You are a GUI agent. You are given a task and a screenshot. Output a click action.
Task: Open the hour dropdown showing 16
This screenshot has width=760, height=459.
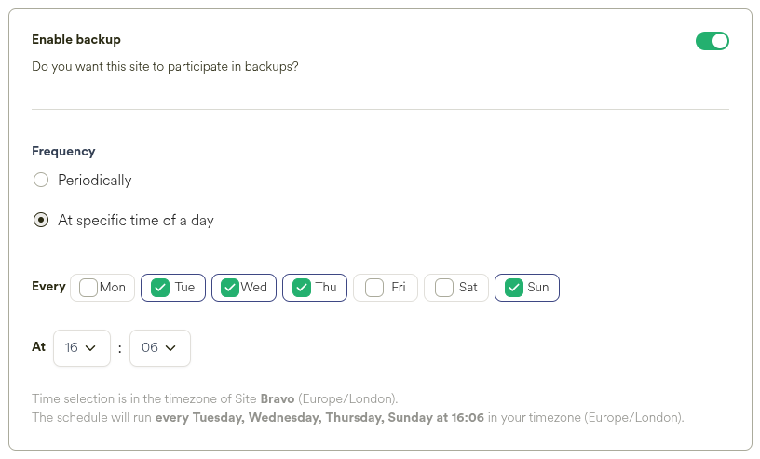pyautogui.click(x=82, y=347)
